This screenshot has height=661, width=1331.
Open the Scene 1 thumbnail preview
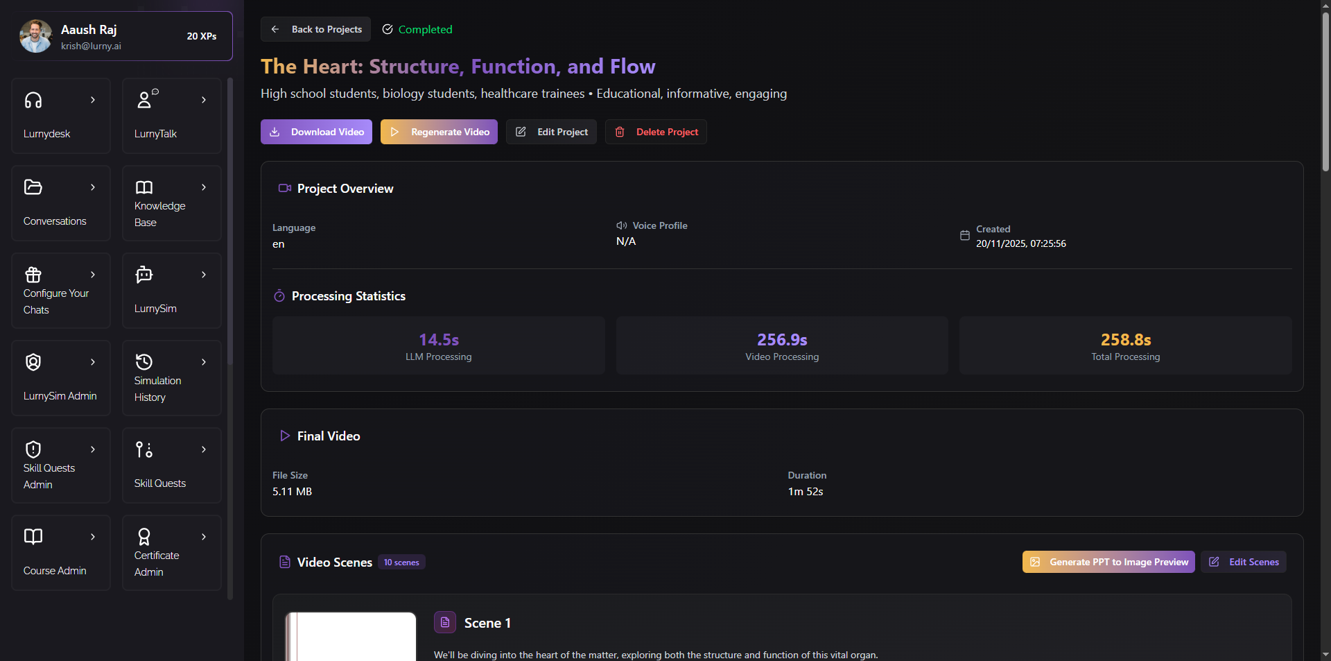pos(351,636)
